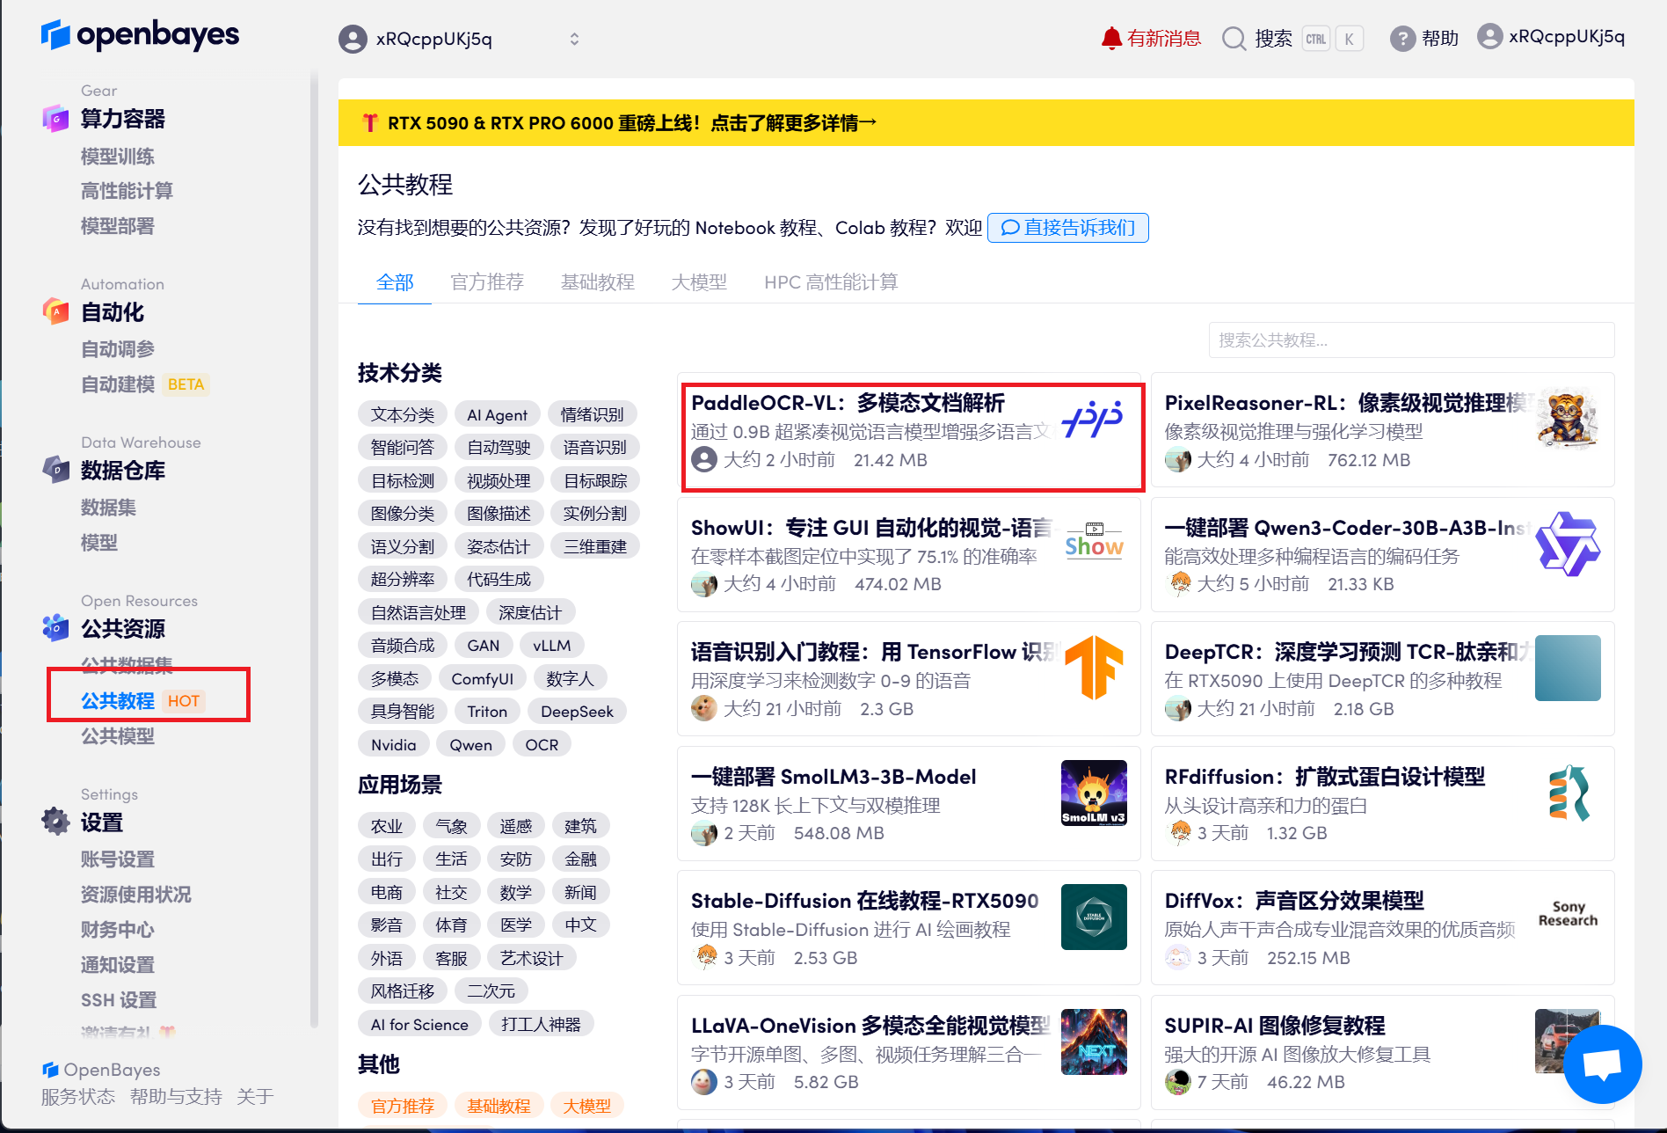
Task: Click the 公共资源 open resources icon
Action: point(55,628)
